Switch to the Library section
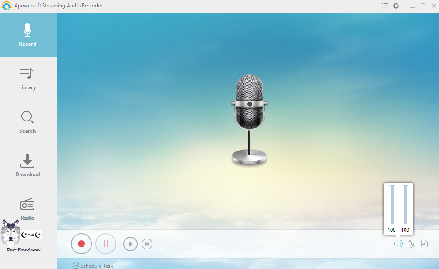Image resolution: width=439 pixels, height=269 pixels. click(x=27, y=78)
